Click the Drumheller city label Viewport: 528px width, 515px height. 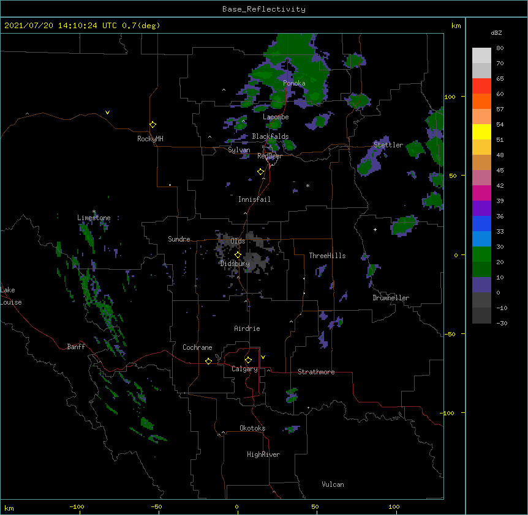point(391,298)
